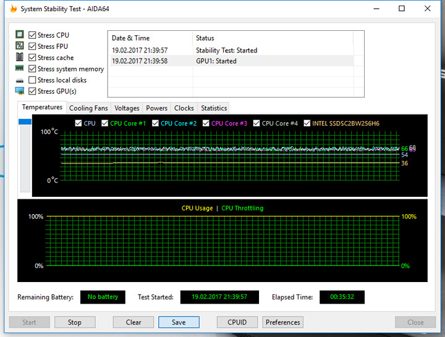Disable Stress system memory checkbox
445x337 pixels.
(x=32, y=69)
